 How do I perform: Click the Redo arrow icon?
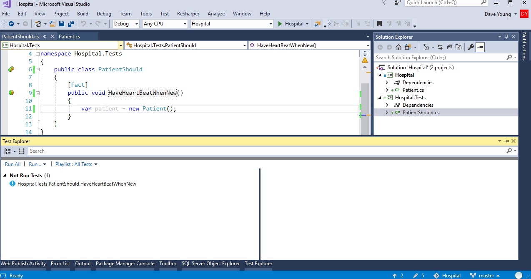click(x=98, y=24)
